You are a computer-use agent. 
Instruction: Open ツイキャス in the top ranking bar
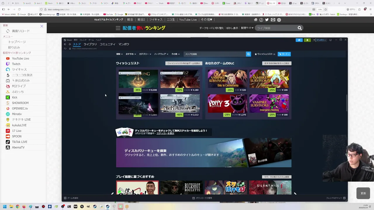coord(156,20)
